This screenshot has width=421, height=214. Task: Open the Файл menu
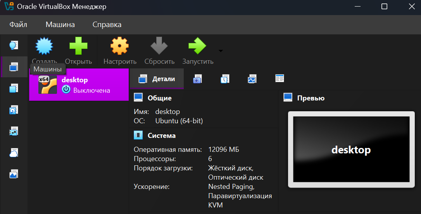pos(18,25)
